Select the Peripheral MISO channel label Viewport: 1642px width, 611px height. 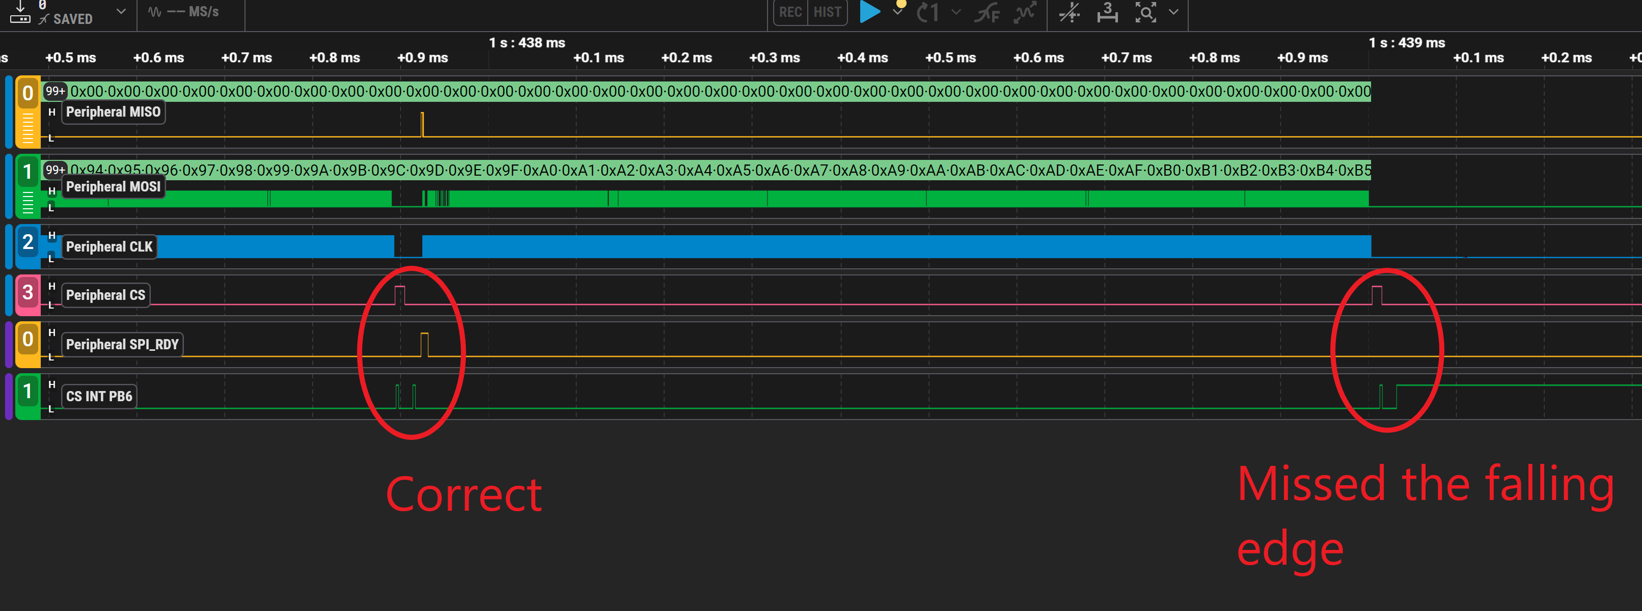[113, 112]
